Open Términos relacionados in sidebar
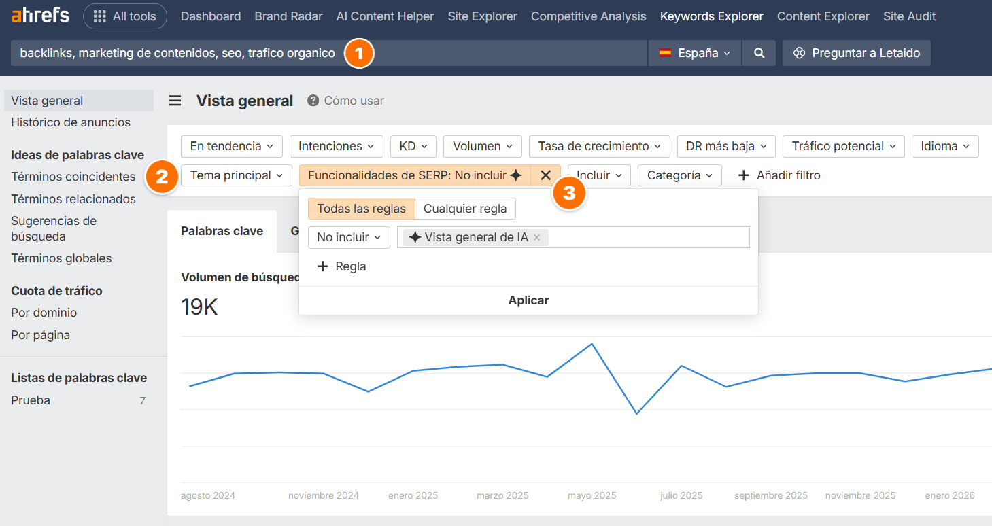Screen dimensions: 992x526 point(73,199)
